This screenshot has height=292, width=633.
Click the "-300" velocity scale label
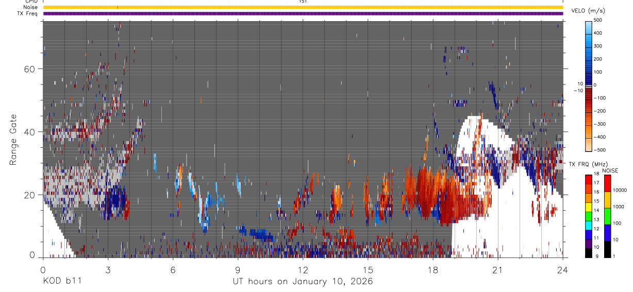pyautogui.click(x=599, y=124)
